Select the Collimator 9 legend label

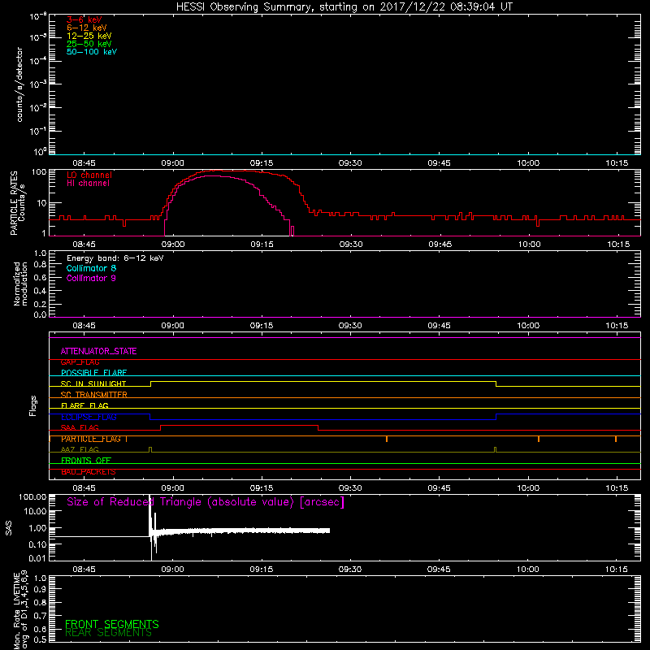(91, 278)
